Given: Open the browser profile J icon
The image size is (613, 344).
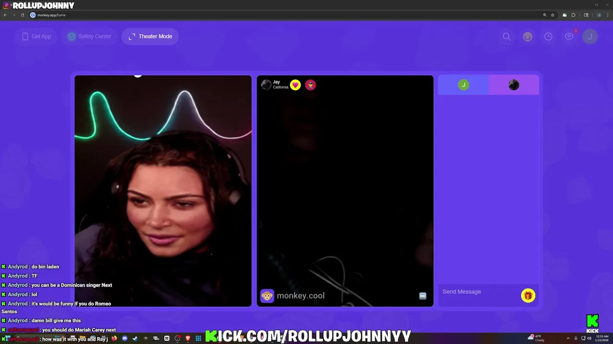Looking at the screenshot, I should 599,15.
